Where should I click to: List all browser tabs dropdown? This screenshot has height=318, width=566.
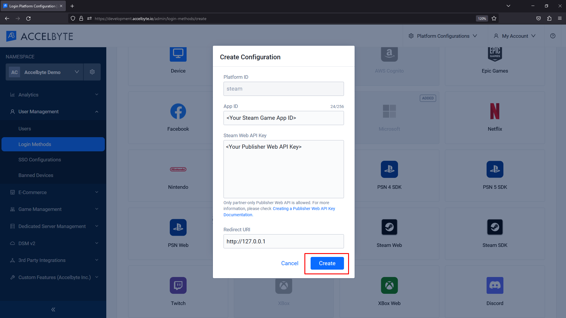pyautogui.click(x=508, y=6)
